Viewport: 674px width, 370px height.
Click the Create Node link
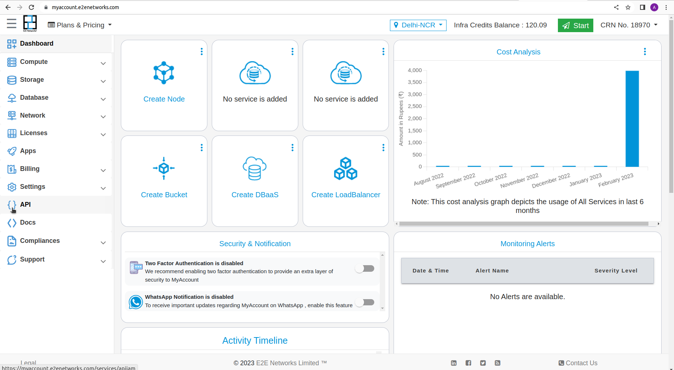coord(164,99)
